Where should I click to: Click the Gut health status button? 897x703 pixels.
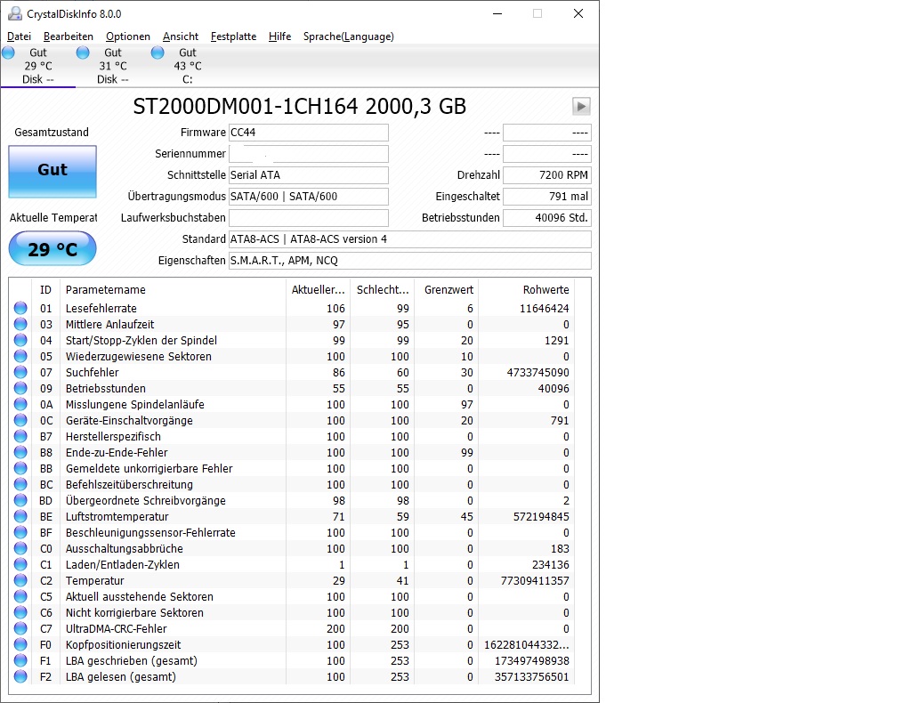click(53, 172)
